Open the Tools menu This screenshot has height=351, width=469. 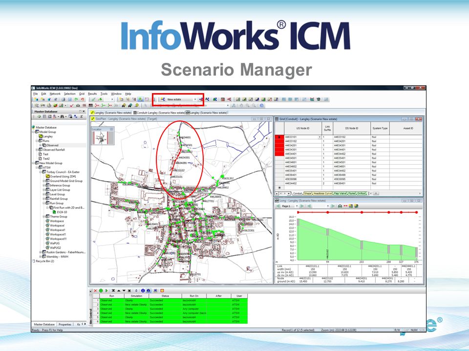(x=104, y=94)
